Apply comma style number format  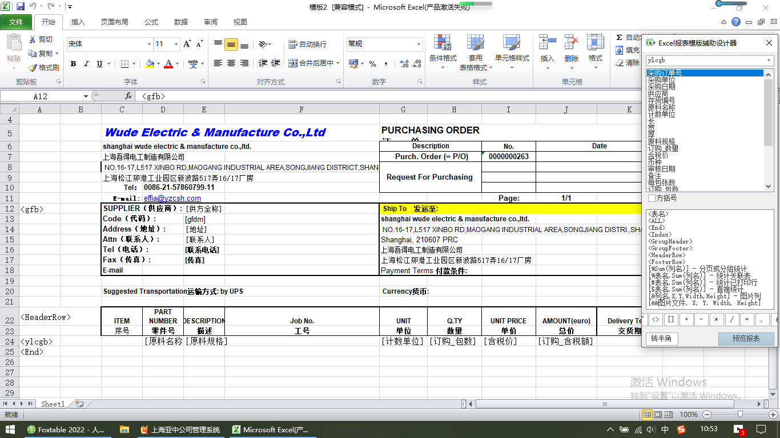(x=385, y=64)
